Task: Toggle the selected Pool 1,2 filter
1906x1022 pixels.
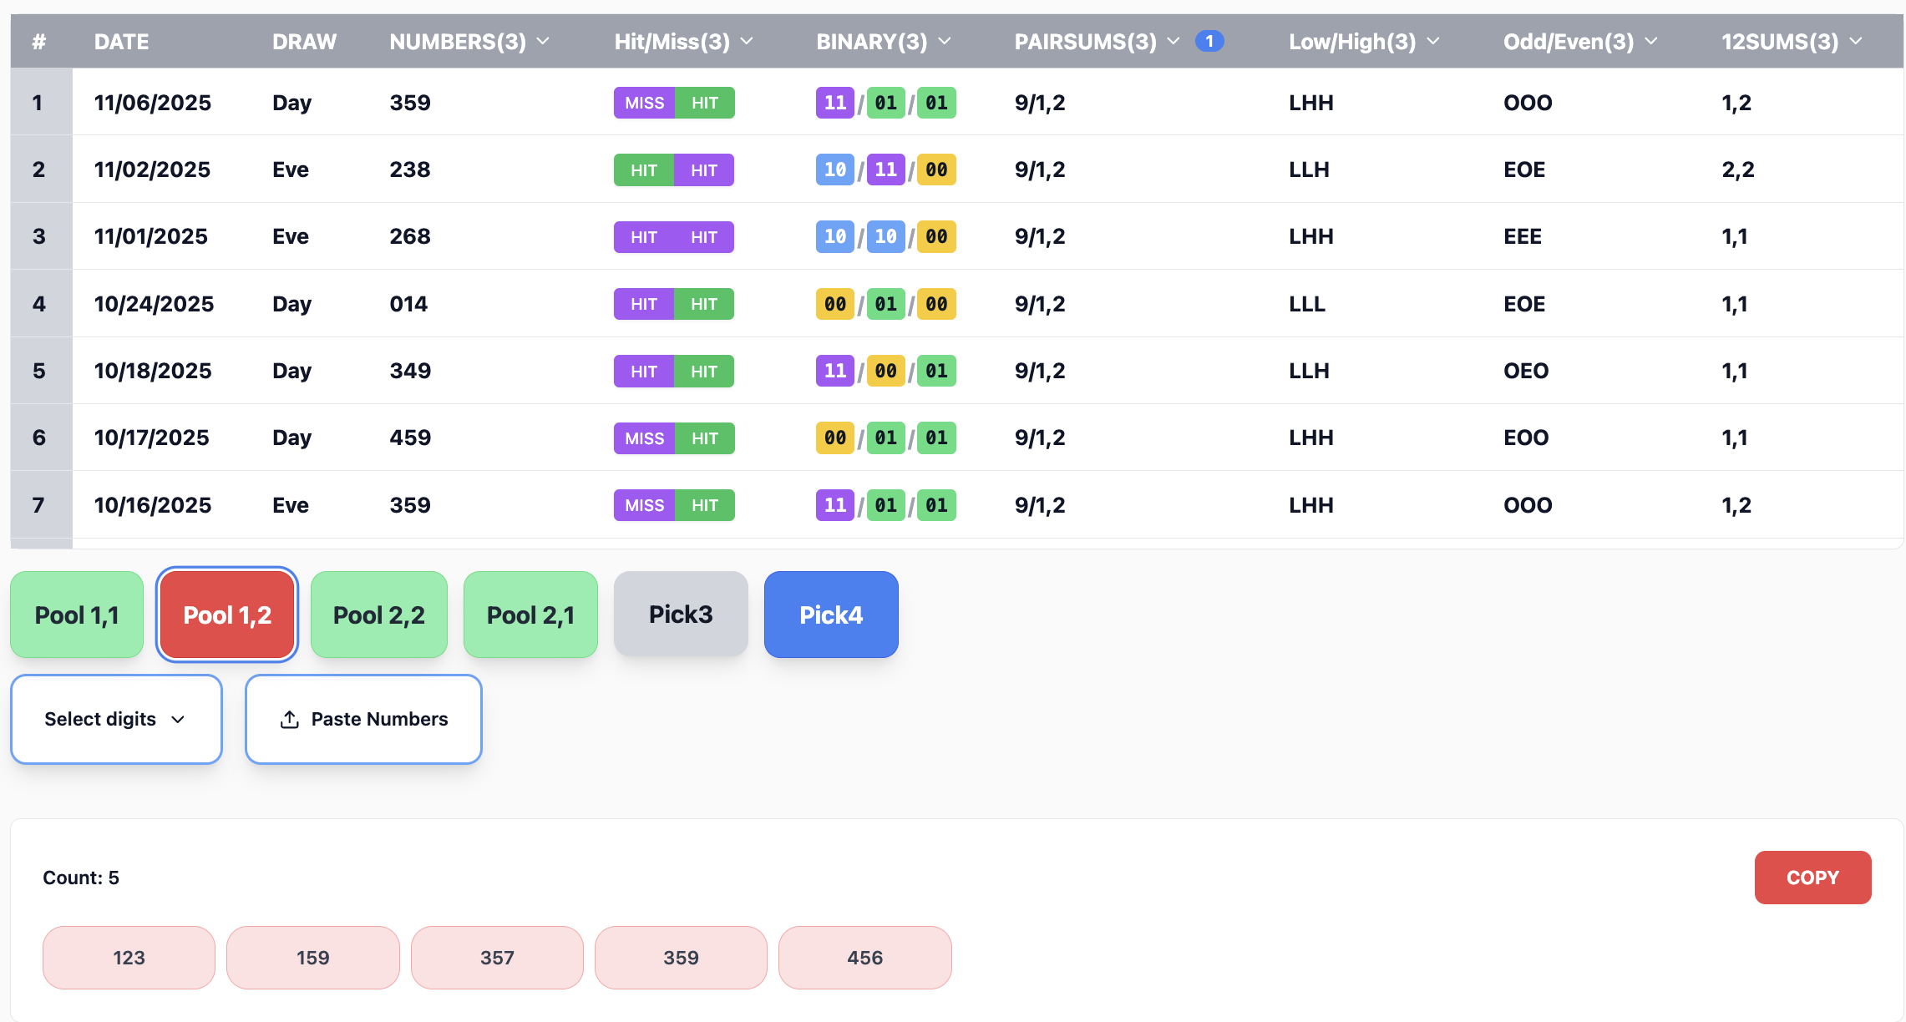Action: point(227,615)
